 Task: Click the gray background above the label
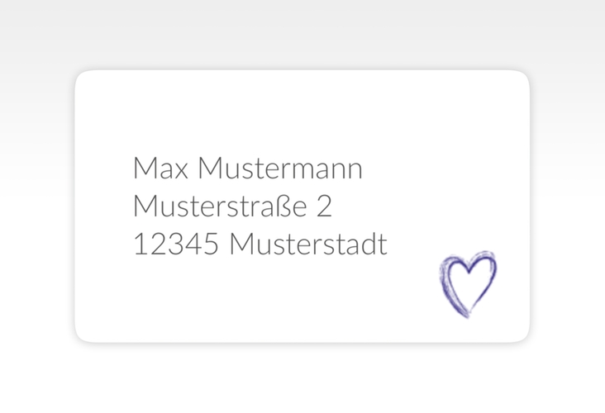[x=302, y=33]
